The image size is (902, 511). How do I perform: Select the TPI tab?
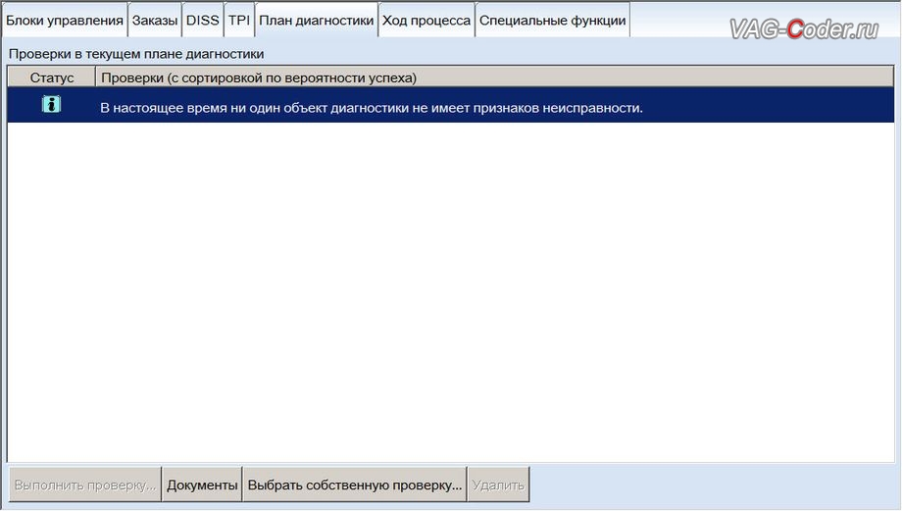[238, 21]
